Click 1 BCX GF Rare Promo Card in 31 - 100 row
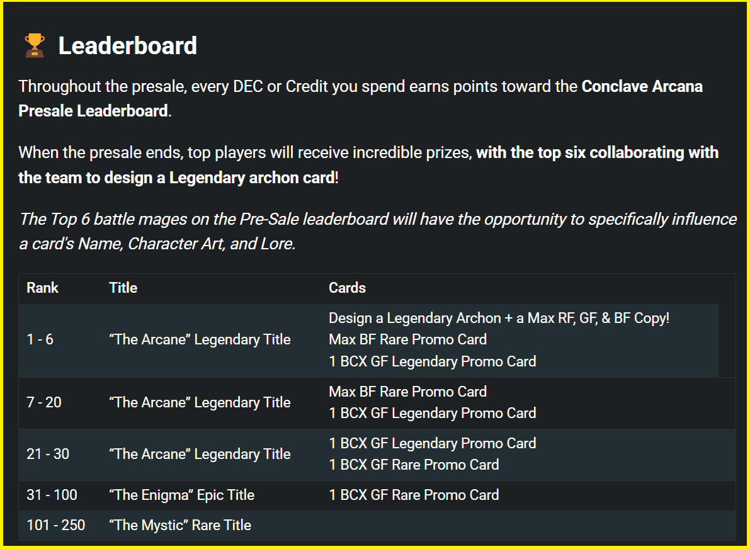 [x=414, y=495]
